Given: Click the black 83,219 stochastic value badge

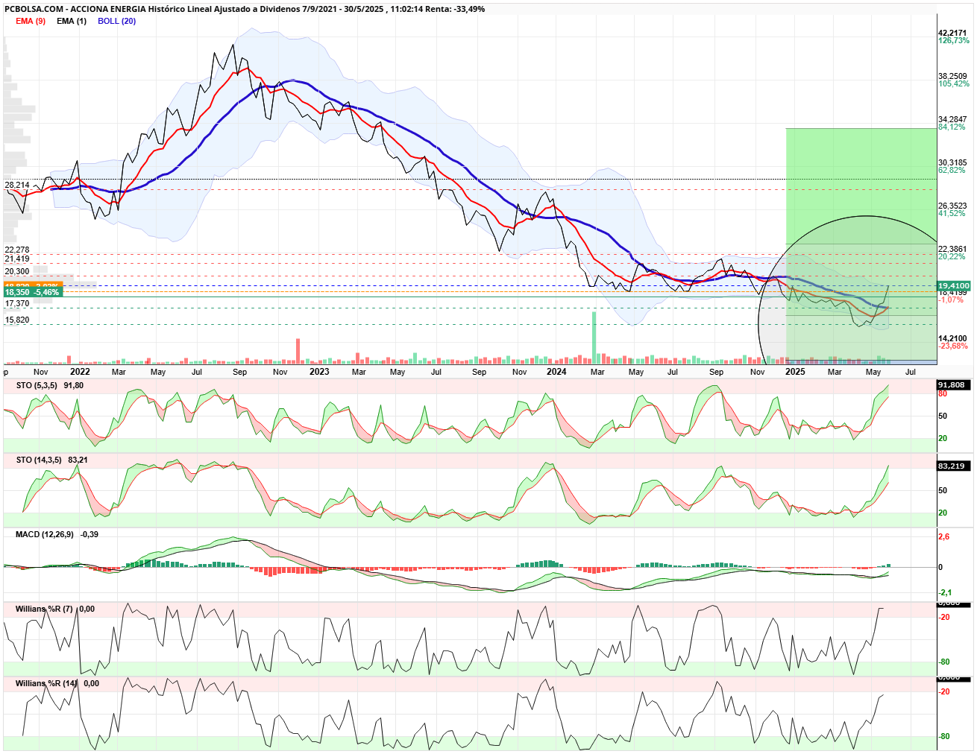Looking at the screenshot, I should pyautogui.click(x=952, y=466).
